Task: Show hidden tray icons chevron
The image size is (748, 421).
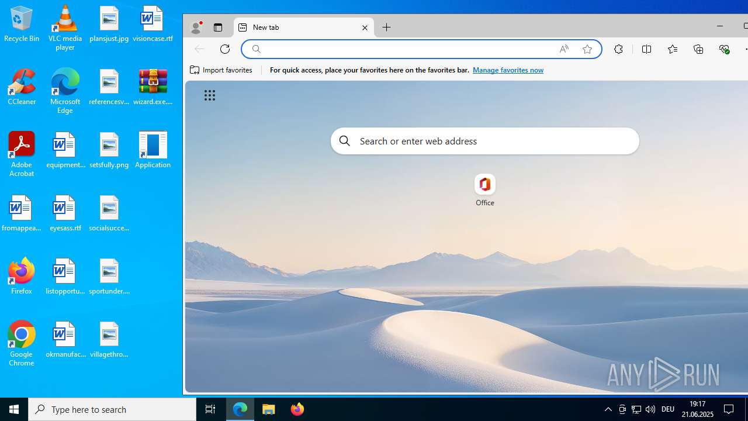Action: [608, 409]
